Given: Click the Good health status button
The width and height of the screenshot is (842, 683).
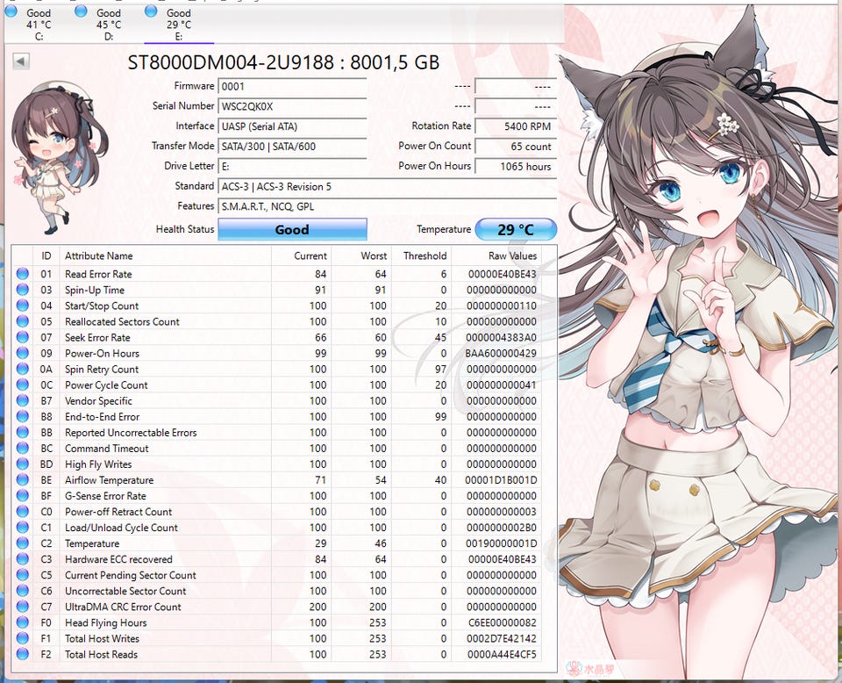Looking at the screenshot, I should coord(292,229).
